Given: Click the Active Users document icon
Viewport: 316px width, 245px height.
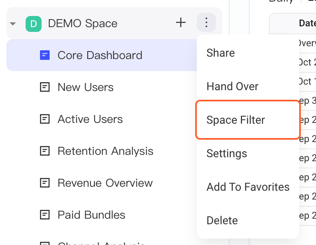Looking at the screenshot, I should click(x=45, y=119).
